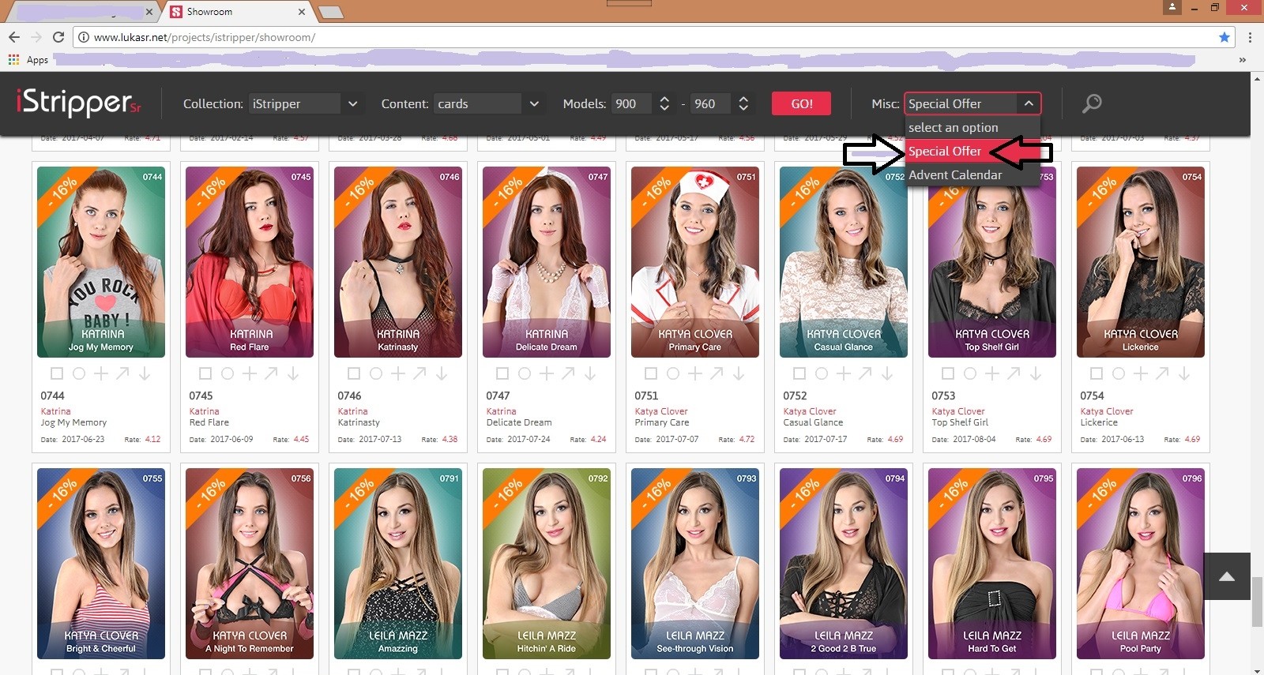This screenshot has width=1264, height=675.
Task: Tick the square checkbox under card 0747
Action: tap(502, 373)
